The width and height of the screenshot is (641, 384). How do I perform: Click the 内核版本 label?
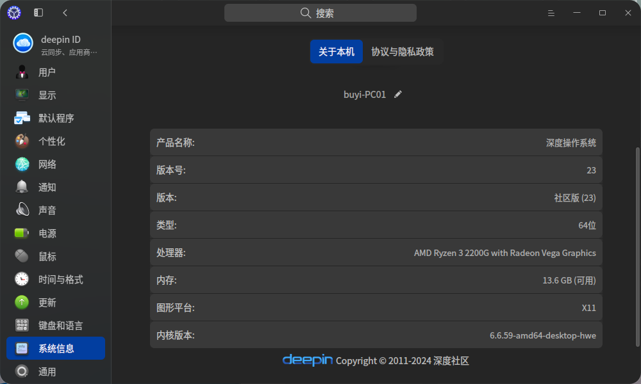pyautogui.click(x=176, y=335)
